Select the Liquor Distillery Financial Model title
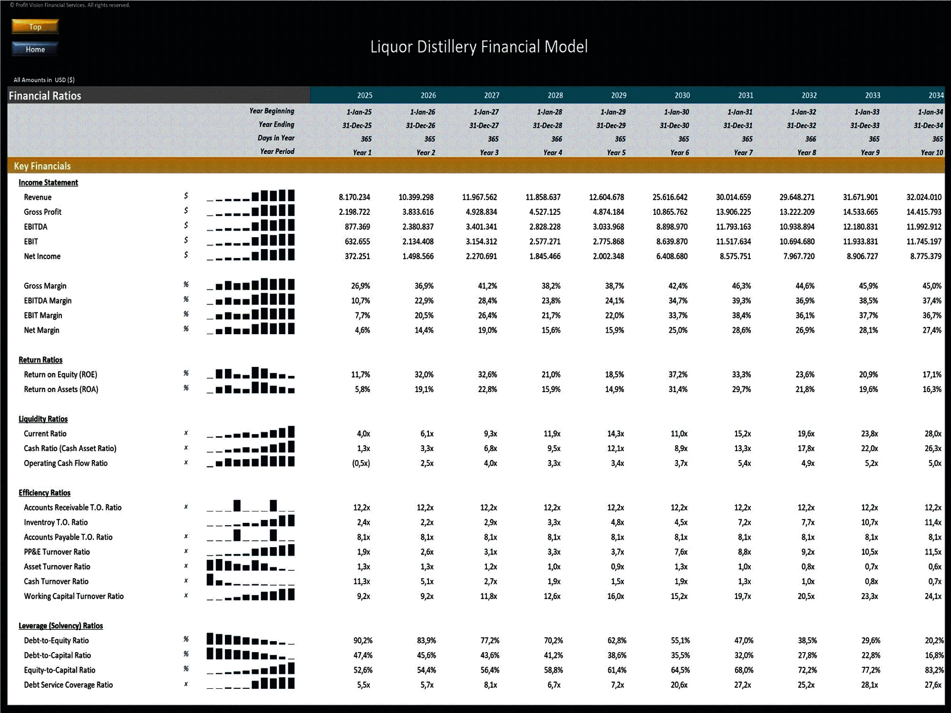The width and height of the screenshot is (951, 713). pos(479,47)
